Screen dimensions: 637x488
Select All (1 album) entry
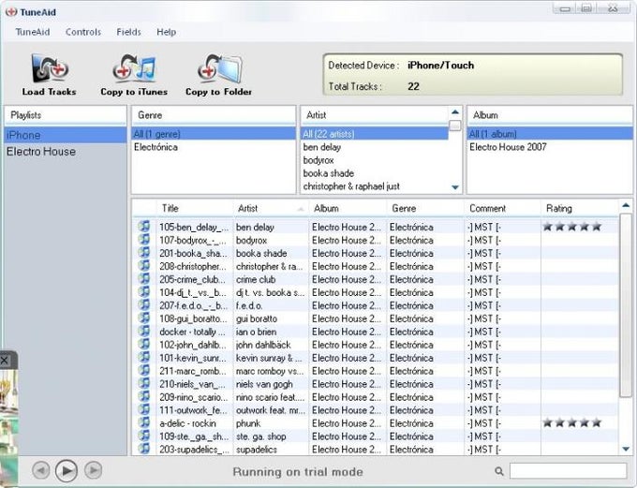[550, 134]
